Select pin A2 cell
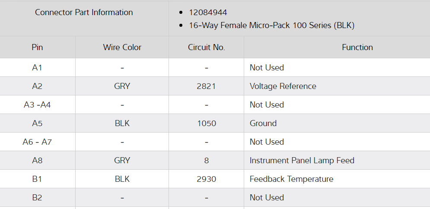Viewport: 430px width, 209px height. click(37, 86)
